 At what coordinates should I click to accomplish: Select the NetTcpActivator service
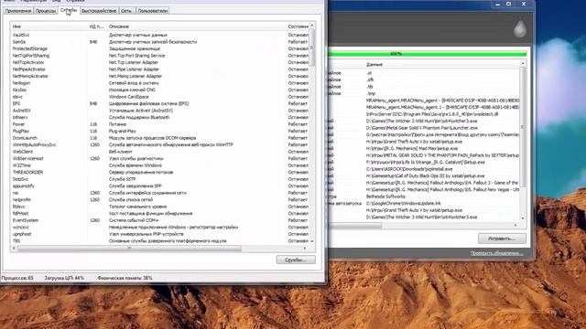point(160,62)
